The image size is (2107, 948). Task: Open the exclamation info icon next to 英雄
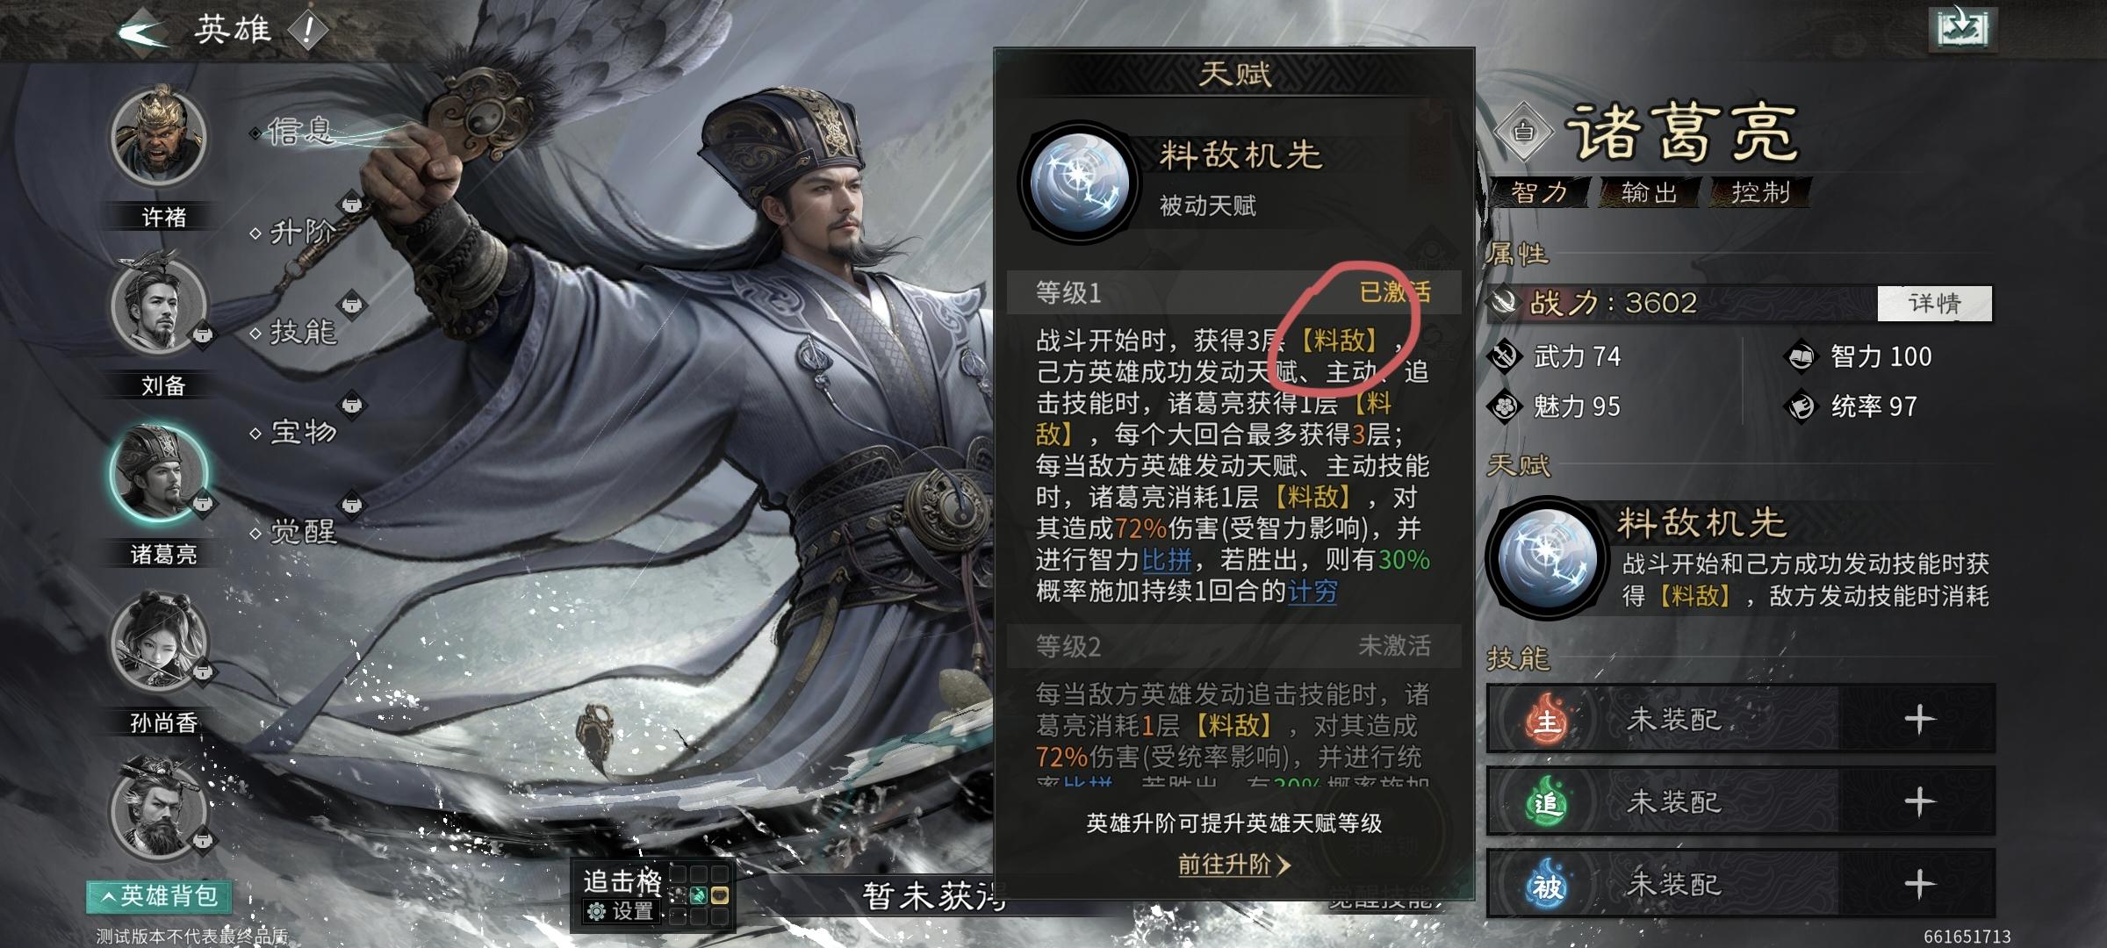tap(307, 32)
